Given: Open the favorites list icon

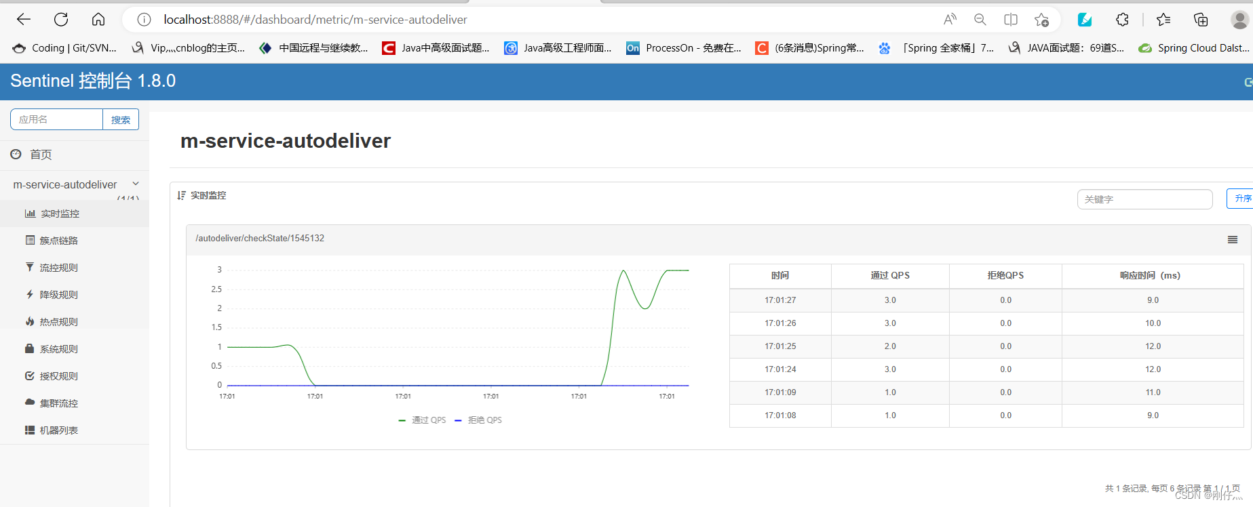Looking at the screenshot, I should [x=1163, y=20].
